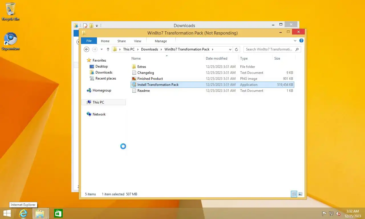Click PNG image type cell
The image size is (365, 219).
point(249,78)
